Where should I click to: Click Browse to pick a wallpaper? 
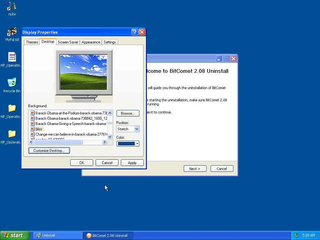coord(128,113)
